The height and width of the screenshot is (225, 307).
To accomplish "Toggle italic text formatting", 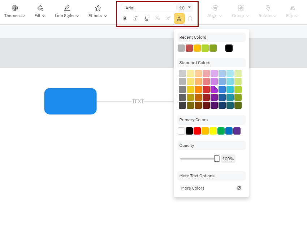I will [136, 18].
